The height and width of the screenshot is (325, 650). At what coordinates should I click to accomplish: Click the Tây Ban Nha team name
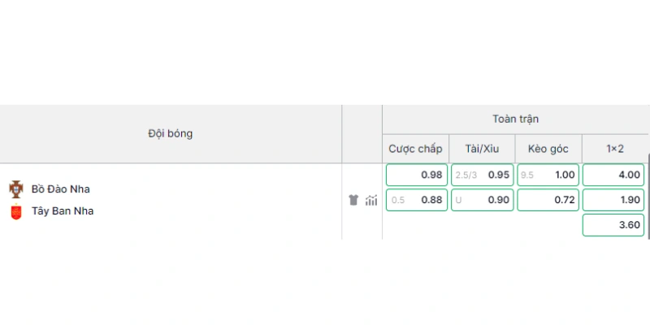63,211
